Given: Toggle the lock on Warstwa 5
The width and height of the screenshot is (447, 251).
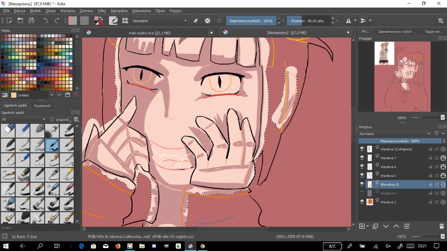Looking at the screenshot, I should coord(430,175).
